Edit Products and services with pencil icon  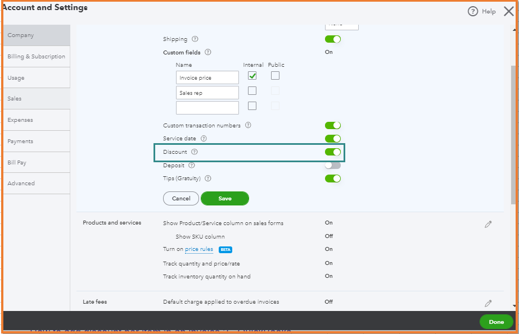(488, 224)
